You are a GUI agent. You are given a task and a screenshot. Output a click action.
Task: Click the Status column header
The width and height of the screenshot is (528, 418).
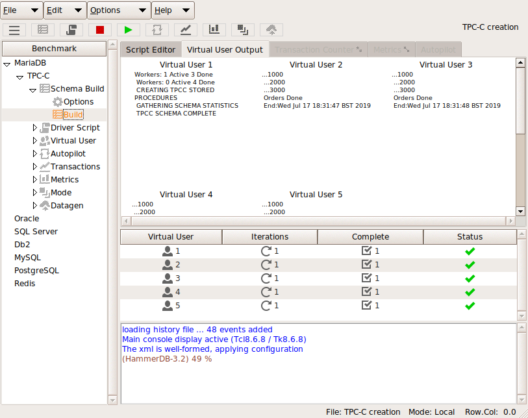tap(470, 237)
